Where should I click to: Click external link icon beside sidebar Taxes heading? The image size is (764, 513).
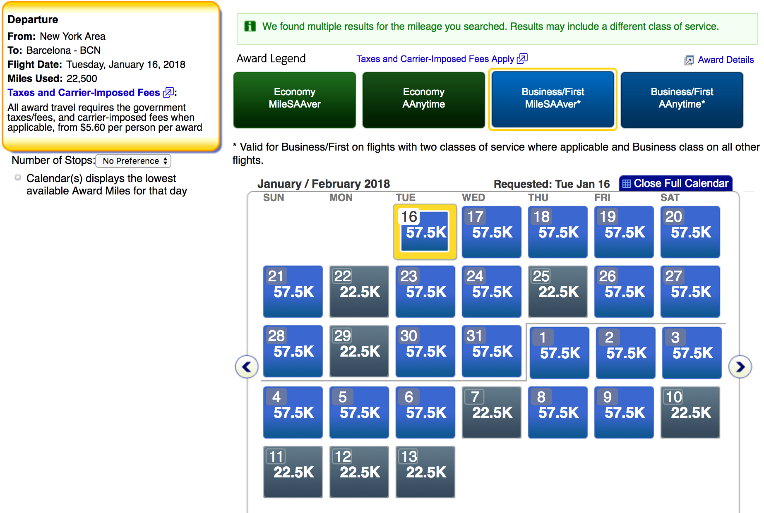168,92
